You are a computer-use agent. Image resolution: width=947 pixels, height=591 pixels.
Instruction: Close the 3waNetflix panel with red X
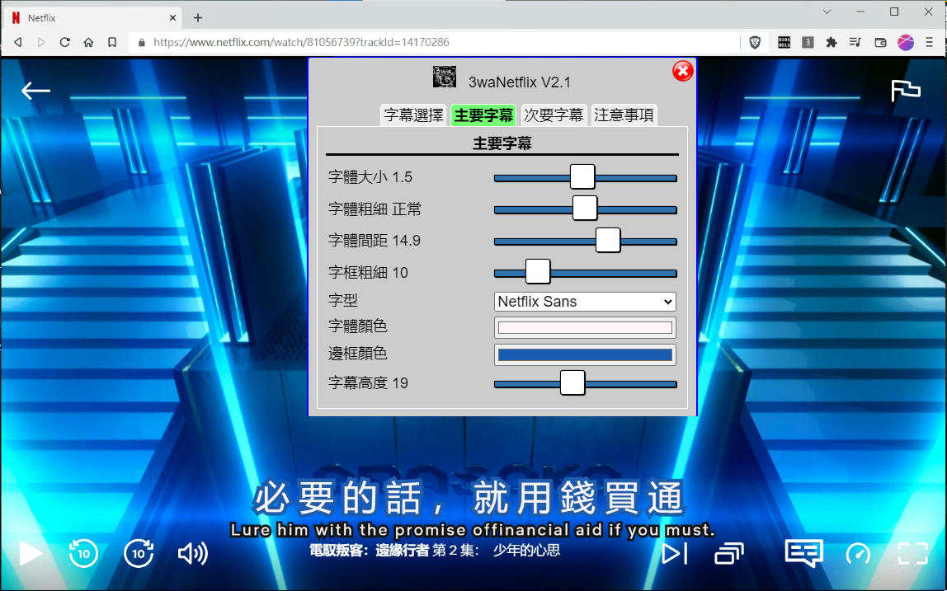pyautogui.click(x=682, y=71)
